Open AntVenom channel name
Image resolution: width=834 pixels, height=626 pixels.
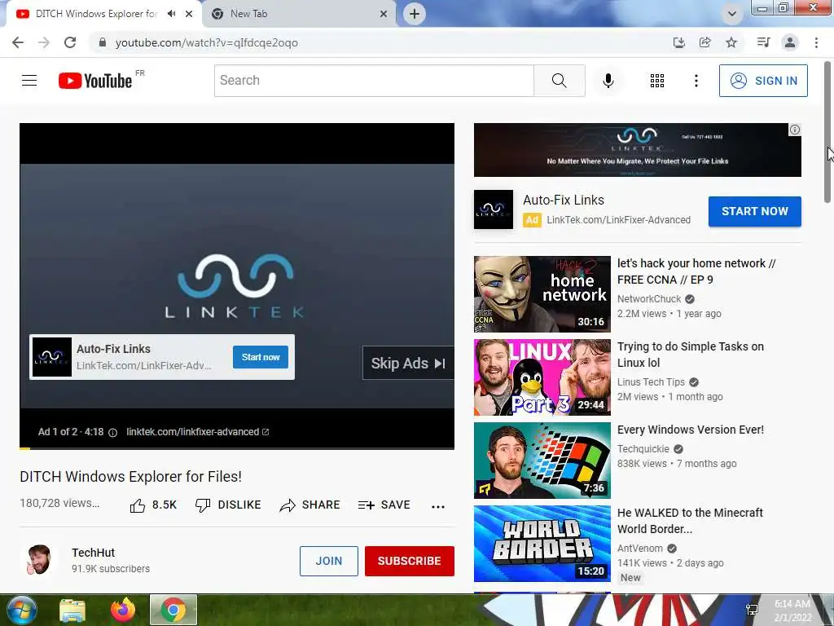[x=640, y=549]
